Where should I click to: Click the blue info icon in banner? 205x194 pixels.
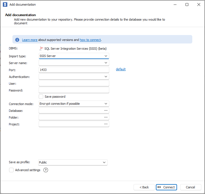pyautogui.click(x=17, y=40)
